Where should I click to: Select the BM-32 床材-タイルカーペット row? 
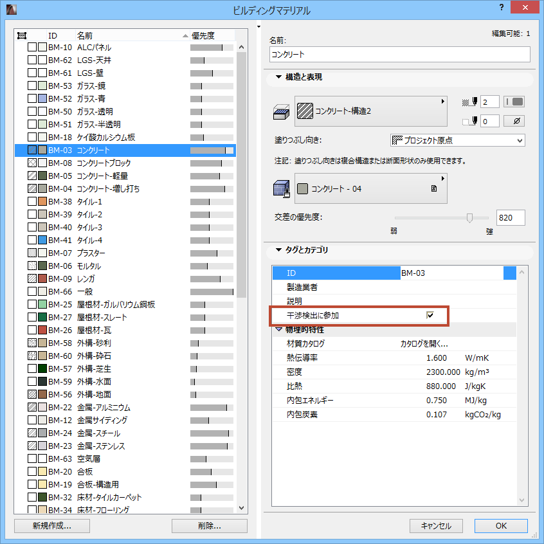(x=125, y=497)
